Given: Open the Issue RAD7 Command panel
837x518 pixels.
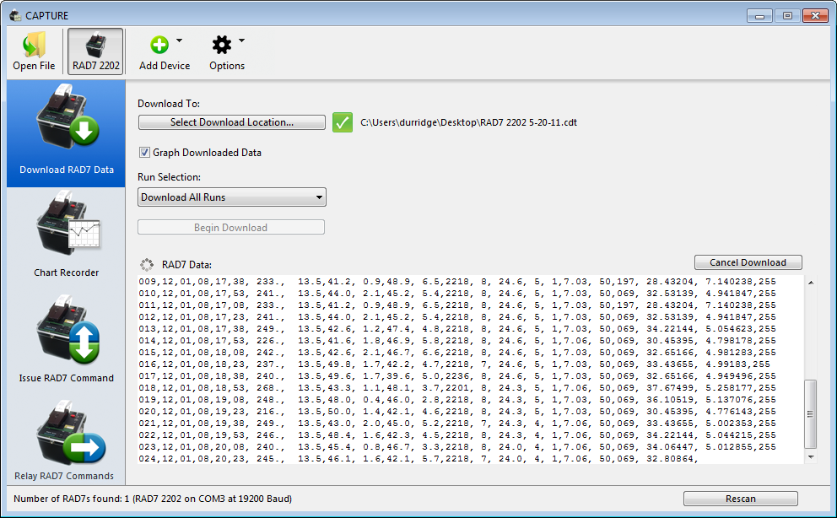Looking at the screenshot, I should click(66, 339).
